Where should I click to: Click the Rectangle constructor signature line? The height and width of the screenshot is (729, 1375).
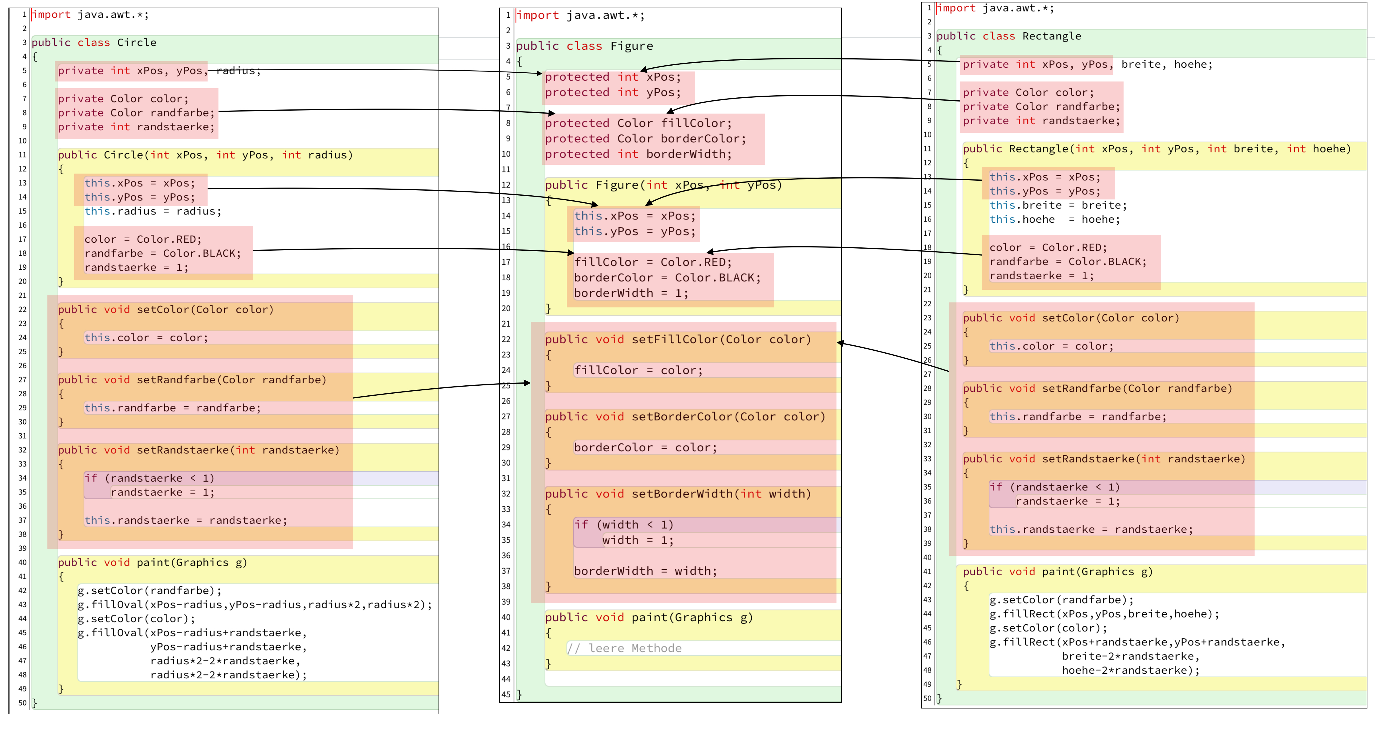coord(1157,149)
